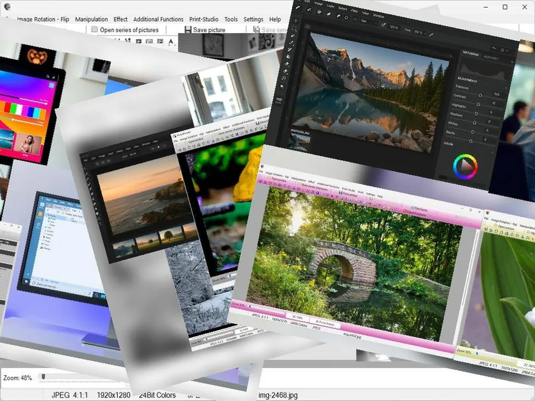Open the Image Rotation - Flip menu
Image resolution: width=535 pixels, height=401 pixels.
(x=43, y=19)
